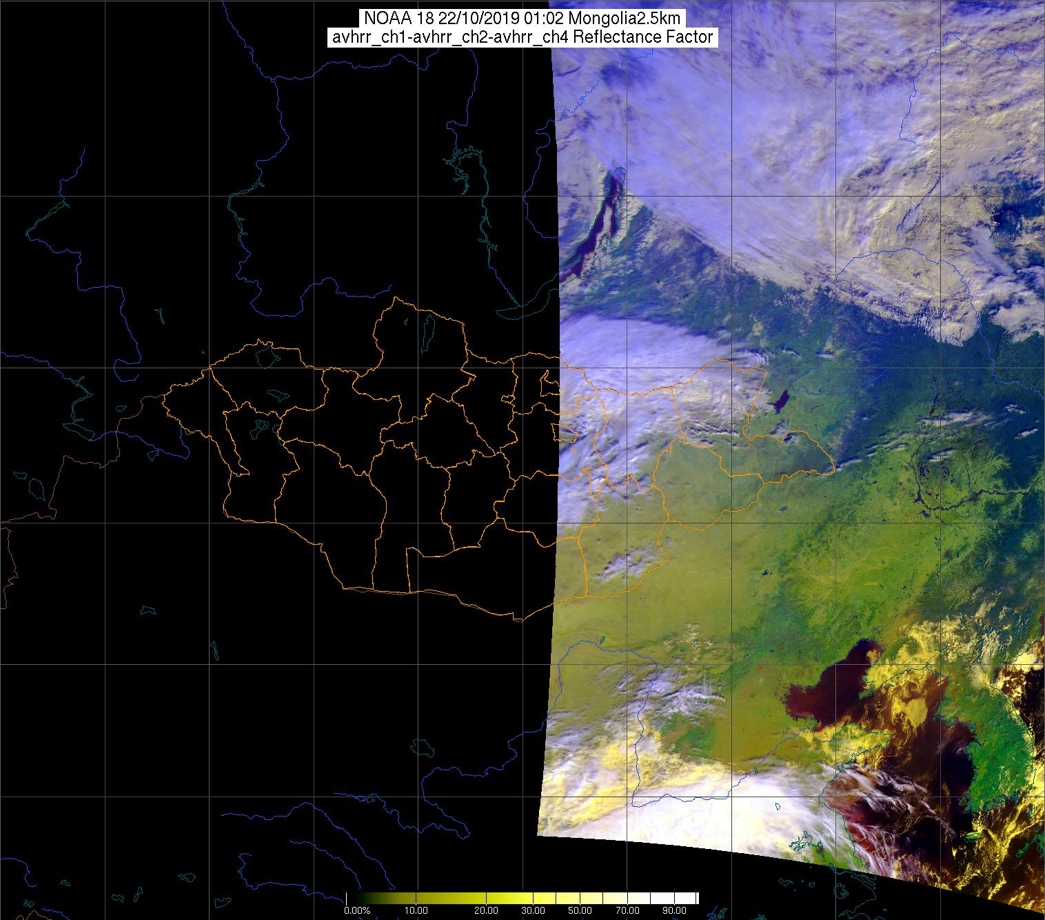1045x920 pixels.
Task: Click the title text 'NOAA 18 22/10/2019 01:02 Mongolia2.5km'
Action: [x=522, y=18]
